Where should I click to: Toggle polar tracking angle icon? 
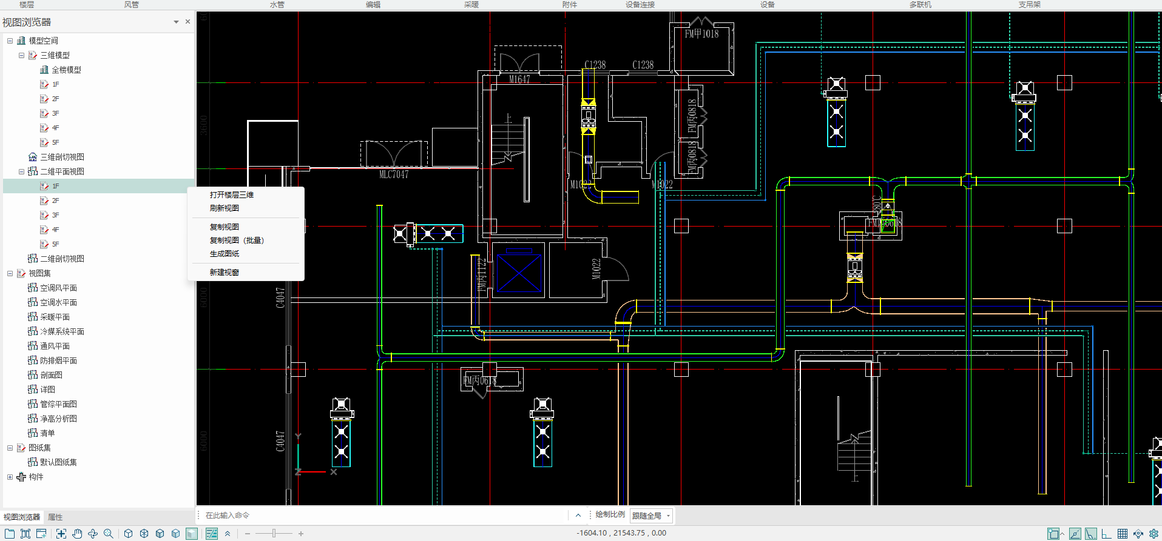point(1090,534)
